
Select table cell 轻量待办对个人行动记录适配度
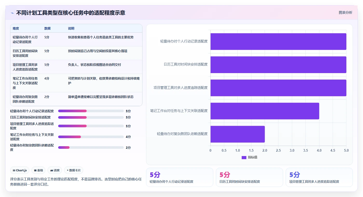[x=25, y=39]
